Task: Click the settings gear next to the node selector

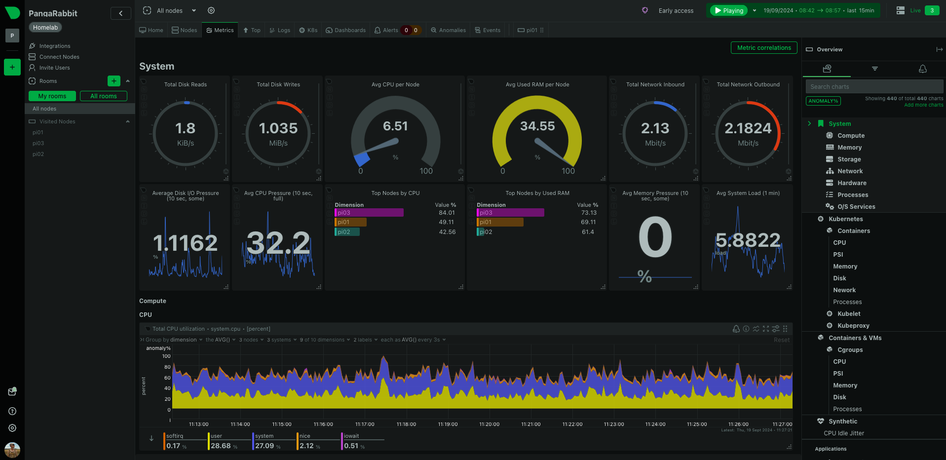Action: coord(211,10)
